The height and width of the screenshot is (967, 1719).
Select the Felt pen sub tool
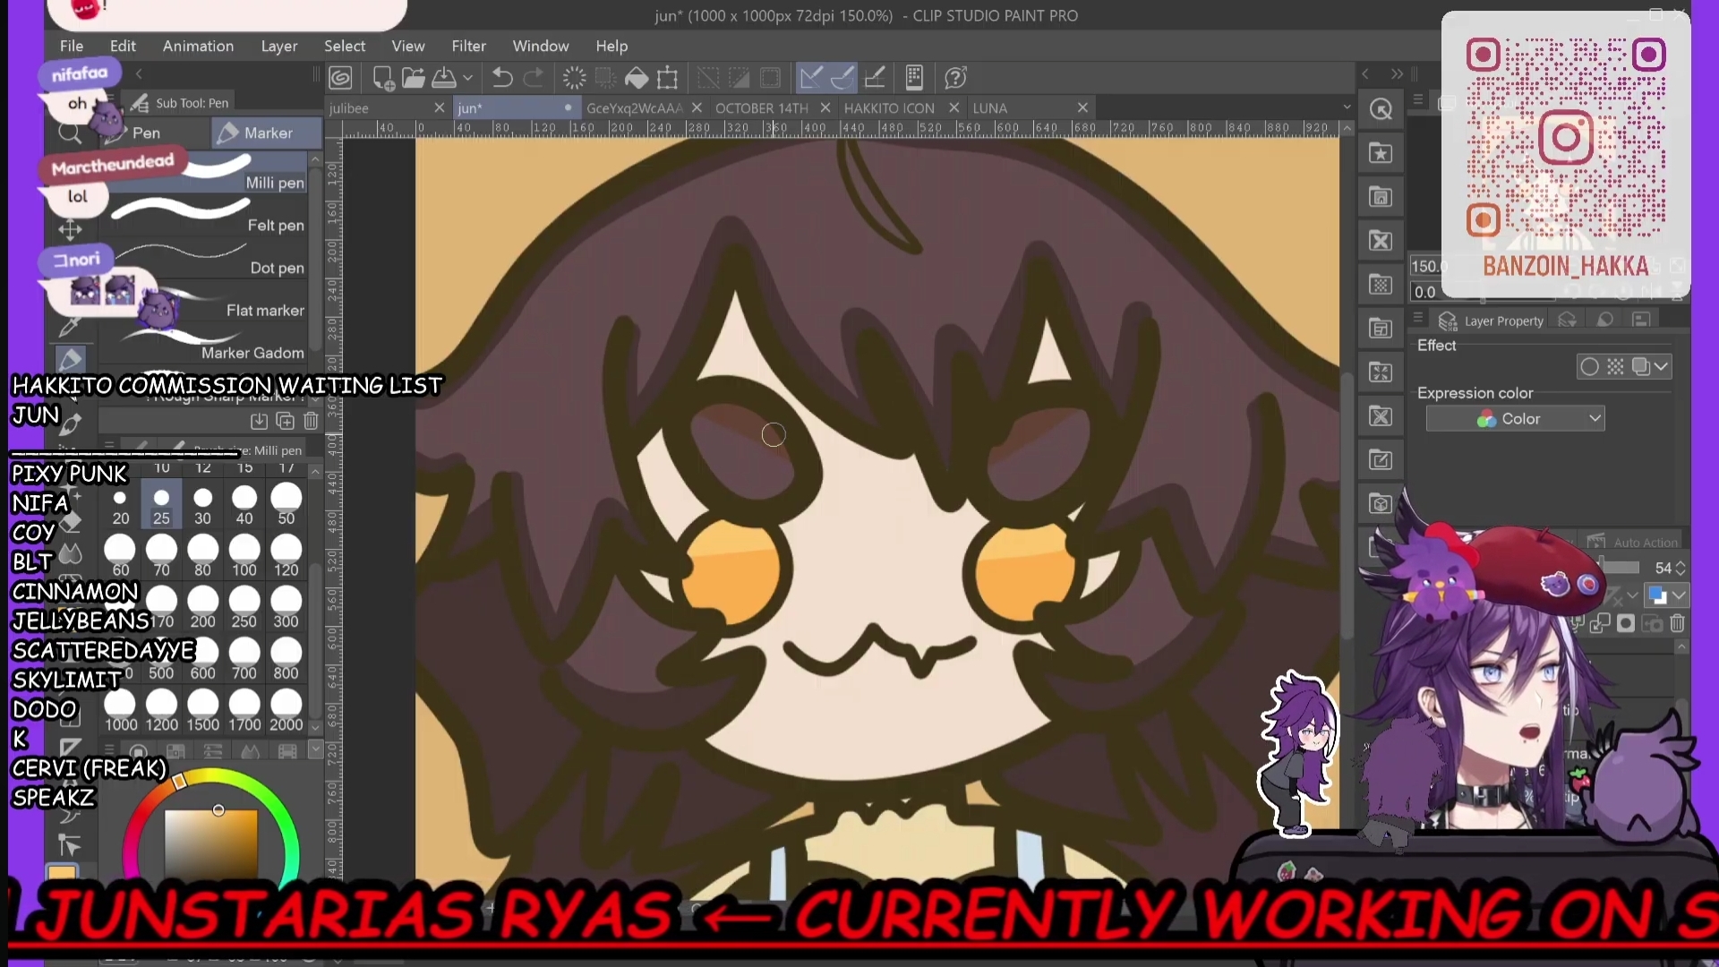(x=275, y=225)
